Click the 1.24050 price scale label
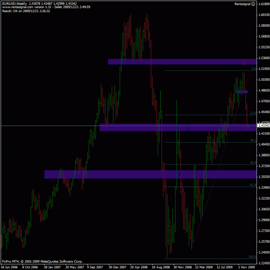 pyautogui.click(x=264, y=252)
